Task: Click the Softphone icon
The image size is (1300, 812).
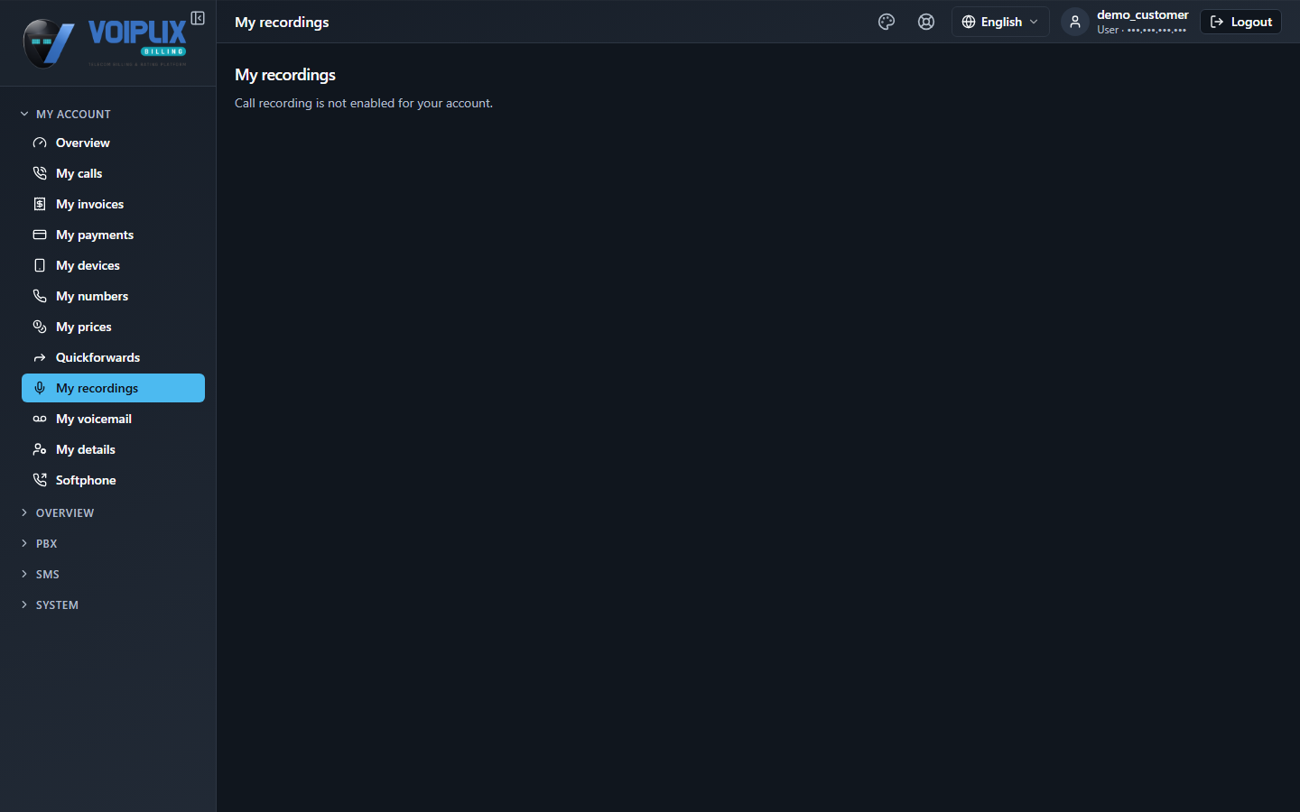Action: point(40,480)
